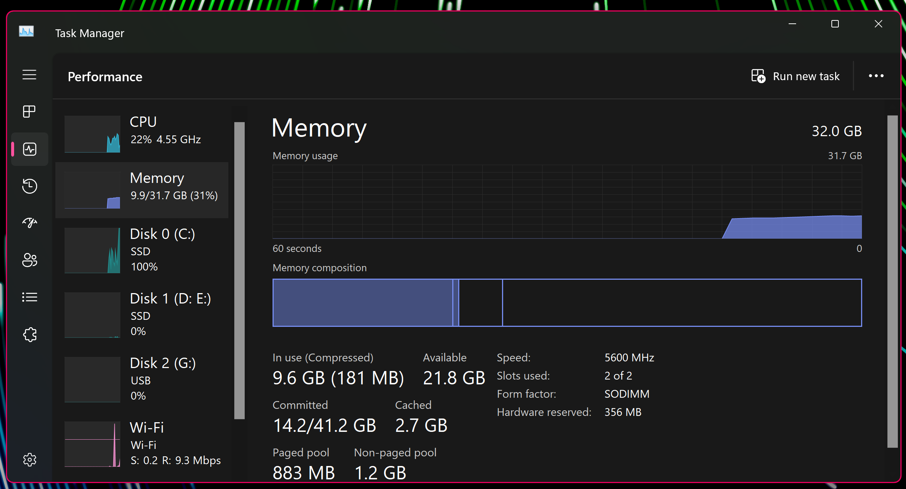Open the Startup apps page icon
The image size is (906, 489).
(30, 223)
